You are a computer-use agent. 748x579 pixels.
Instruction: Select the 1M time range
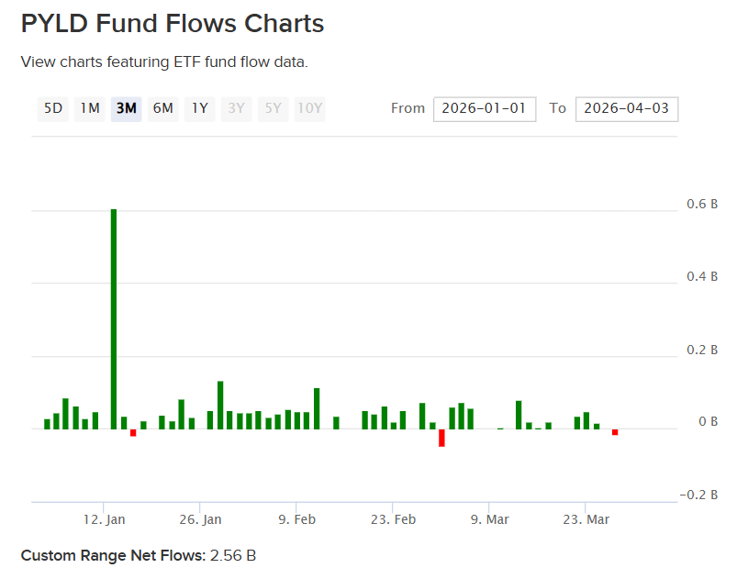click(x=90, y=109)
